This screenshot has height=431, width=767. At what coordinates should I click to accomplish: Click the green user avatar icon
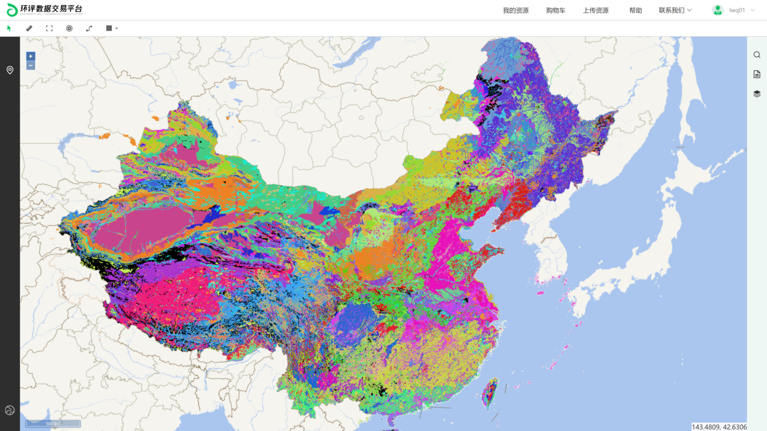pyautogui.click(x=718, y=10)
